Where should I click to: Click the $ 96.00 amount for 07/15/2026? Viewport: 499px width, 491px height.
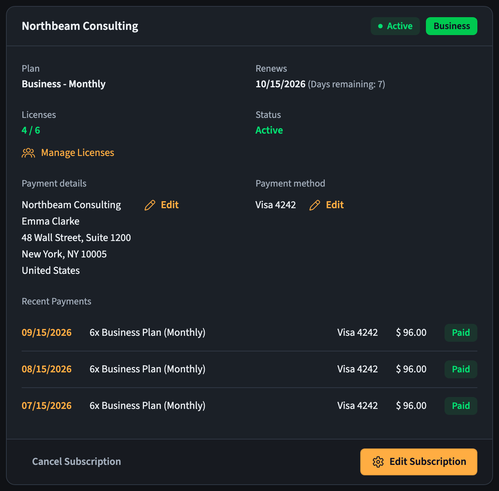pos(411,406)
